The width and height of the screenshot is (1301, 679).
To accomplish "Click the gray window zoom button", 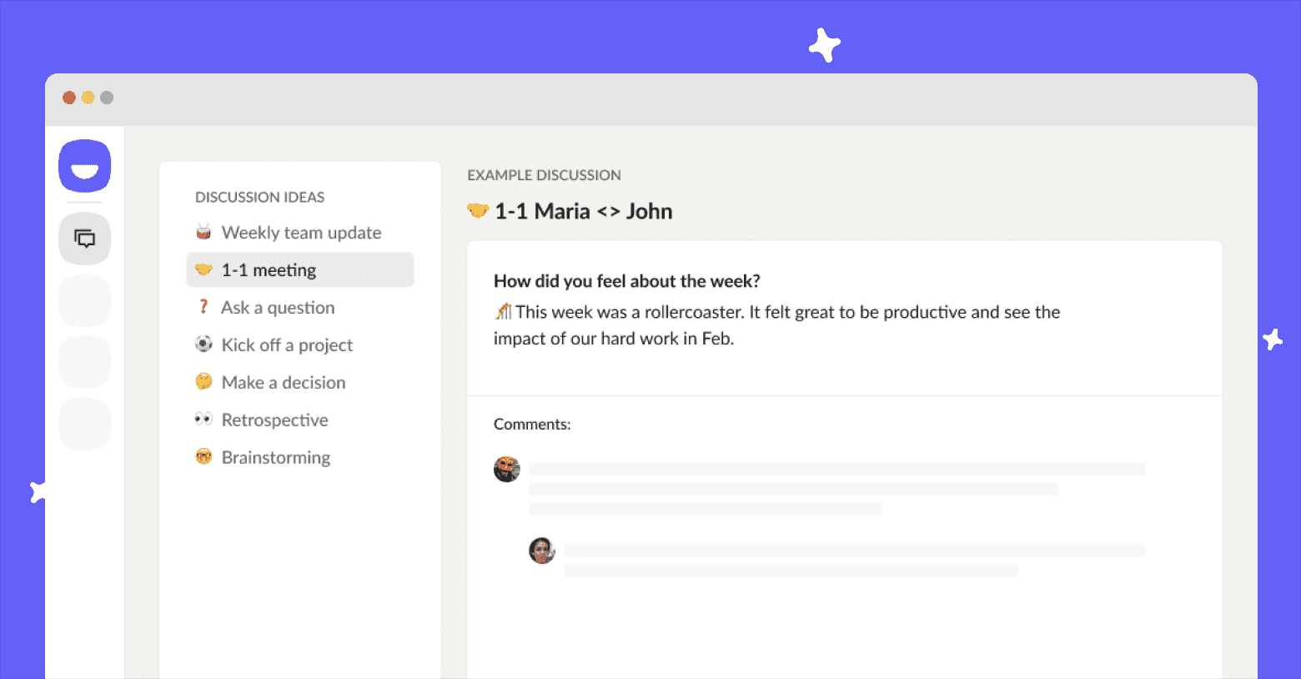I will point(107,98).
